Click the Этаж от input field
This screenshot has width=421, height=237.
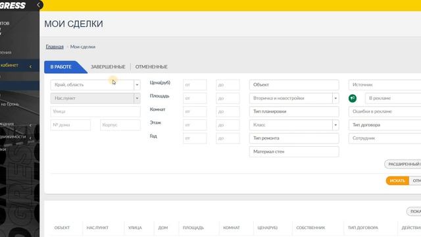[x=195, y=125]
